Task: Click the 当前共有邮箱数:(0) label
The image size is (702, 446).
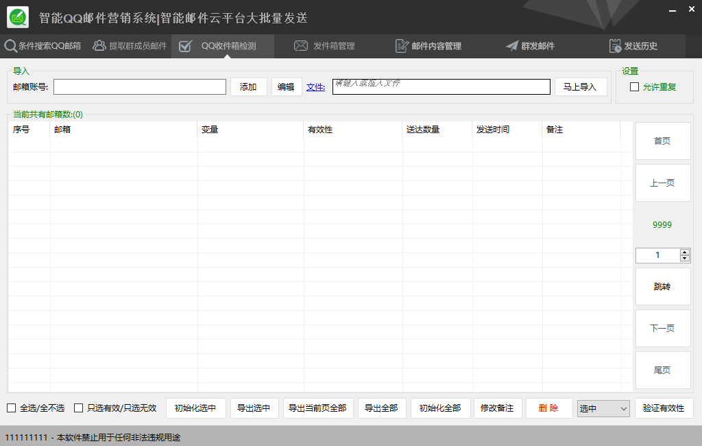Action: point(48,115)
